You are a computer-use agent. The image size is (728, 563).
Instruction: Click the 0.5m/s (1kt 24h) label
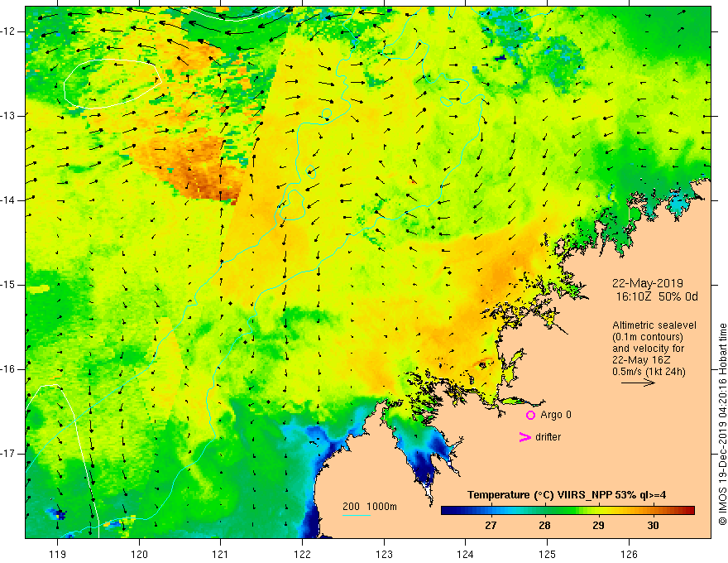649,372
